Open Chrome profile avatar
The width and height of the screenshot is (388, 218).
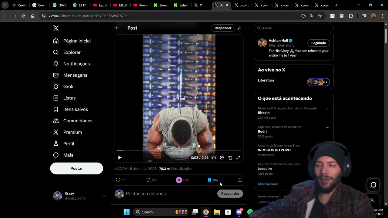pos(373,16)
